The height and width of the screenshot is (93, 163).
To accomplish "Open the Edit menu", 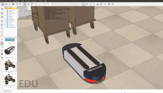I will [x=6, y=1].
